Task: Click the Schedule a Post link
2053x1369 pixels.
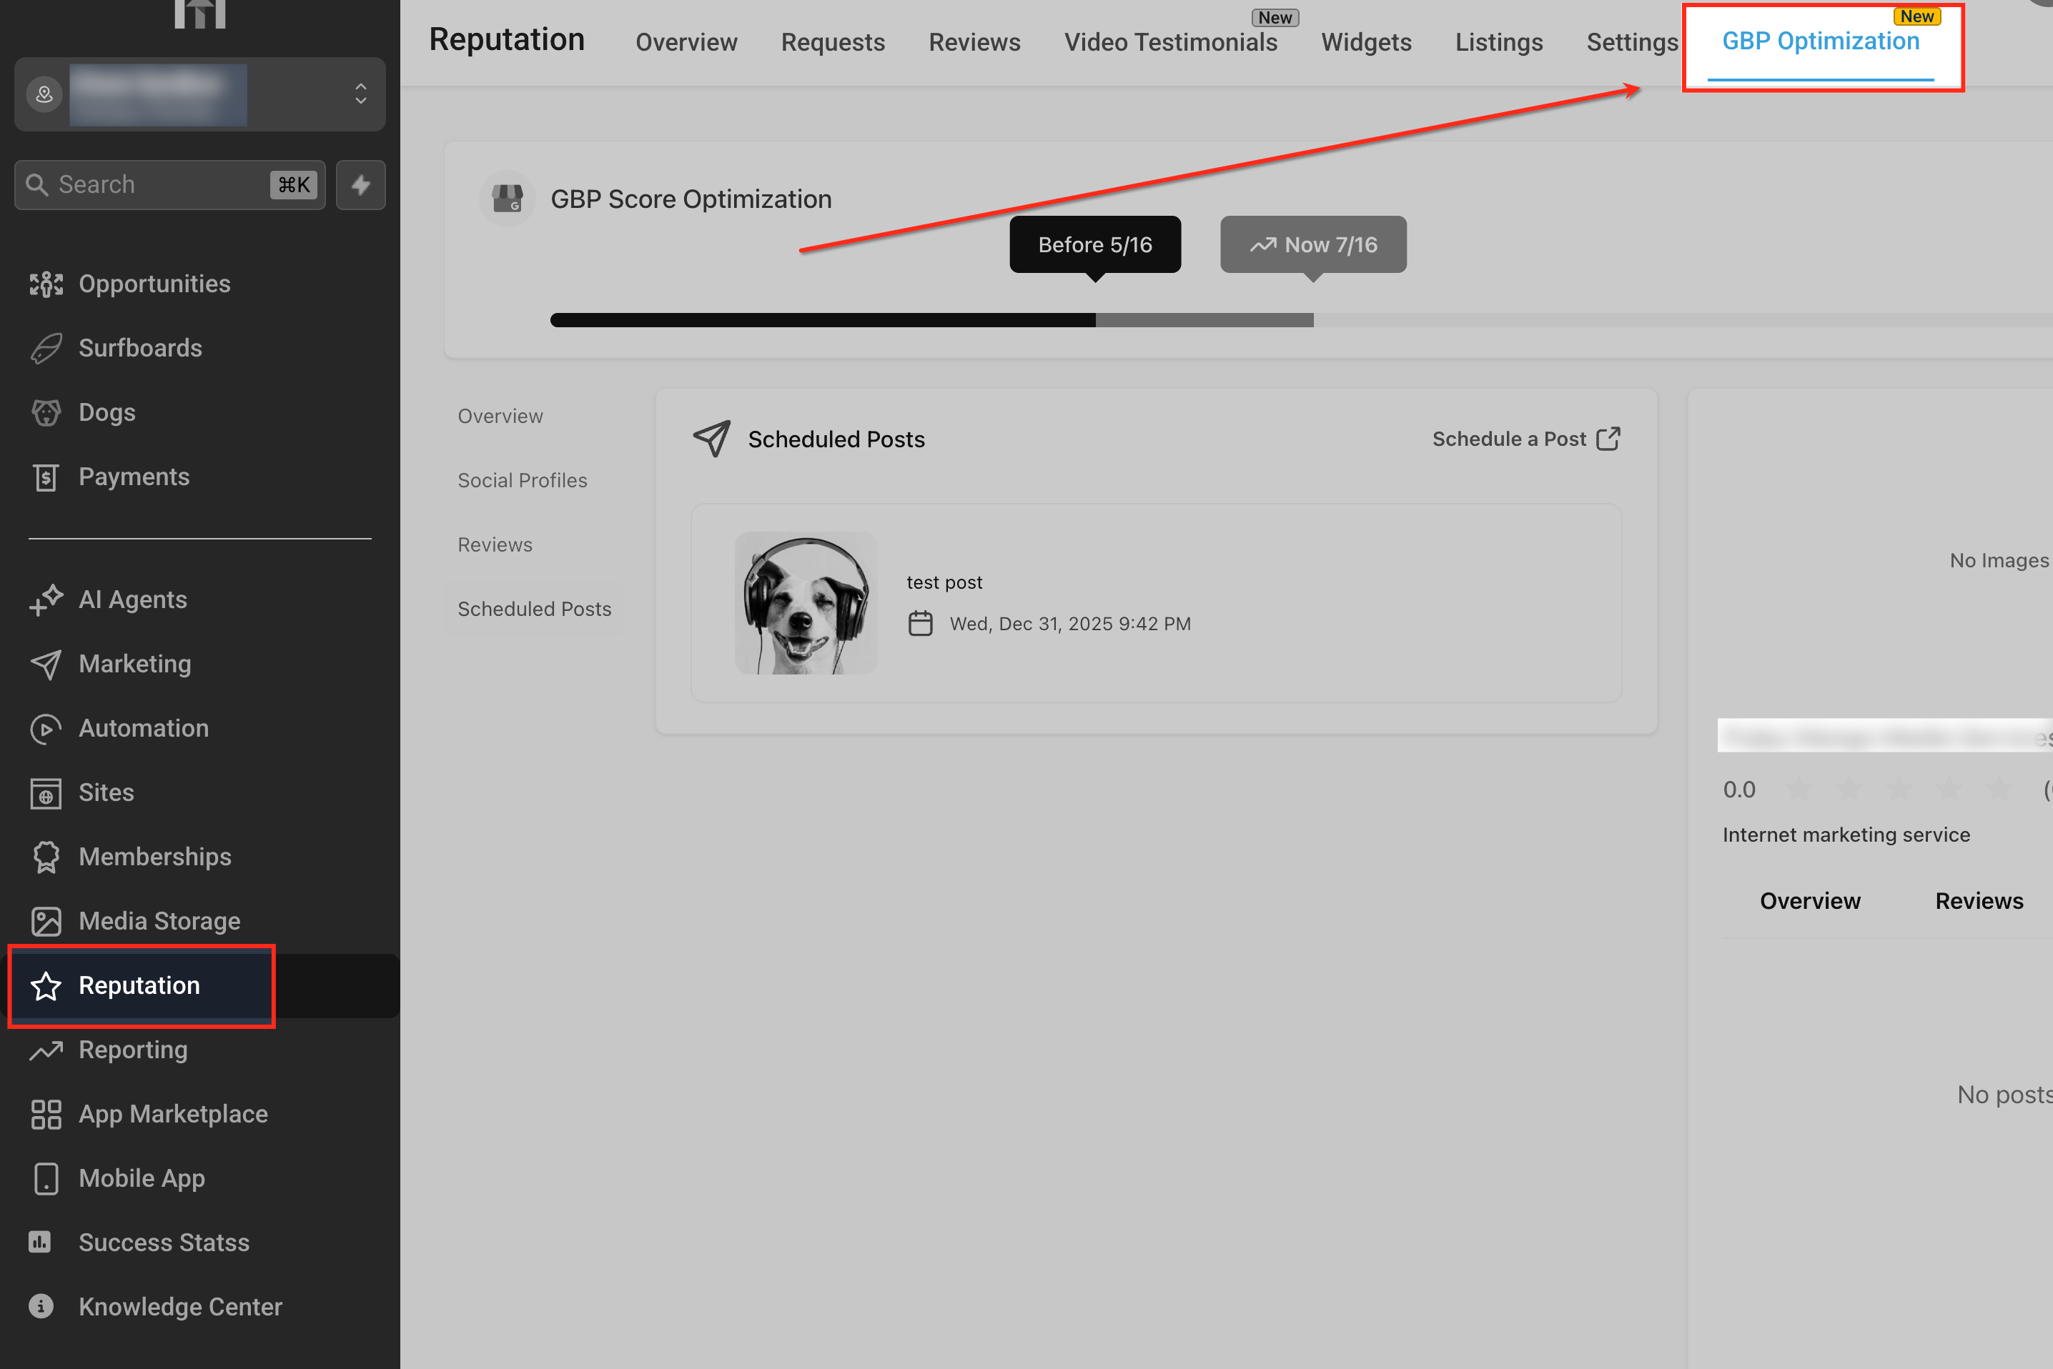Action: [x=1525, y=439]
